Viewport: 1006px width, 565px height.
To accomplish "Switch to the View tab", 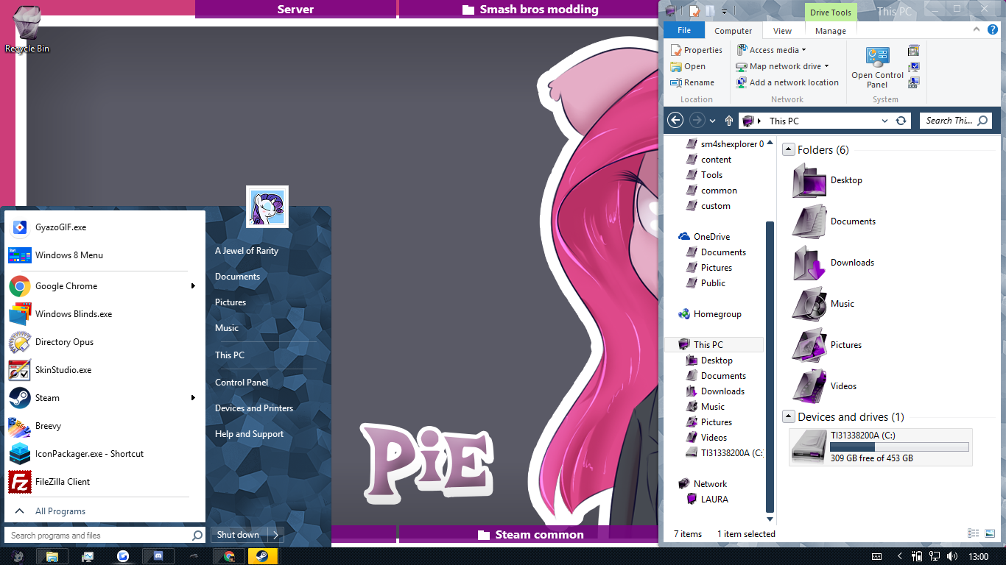I will (x=783, y=31).
